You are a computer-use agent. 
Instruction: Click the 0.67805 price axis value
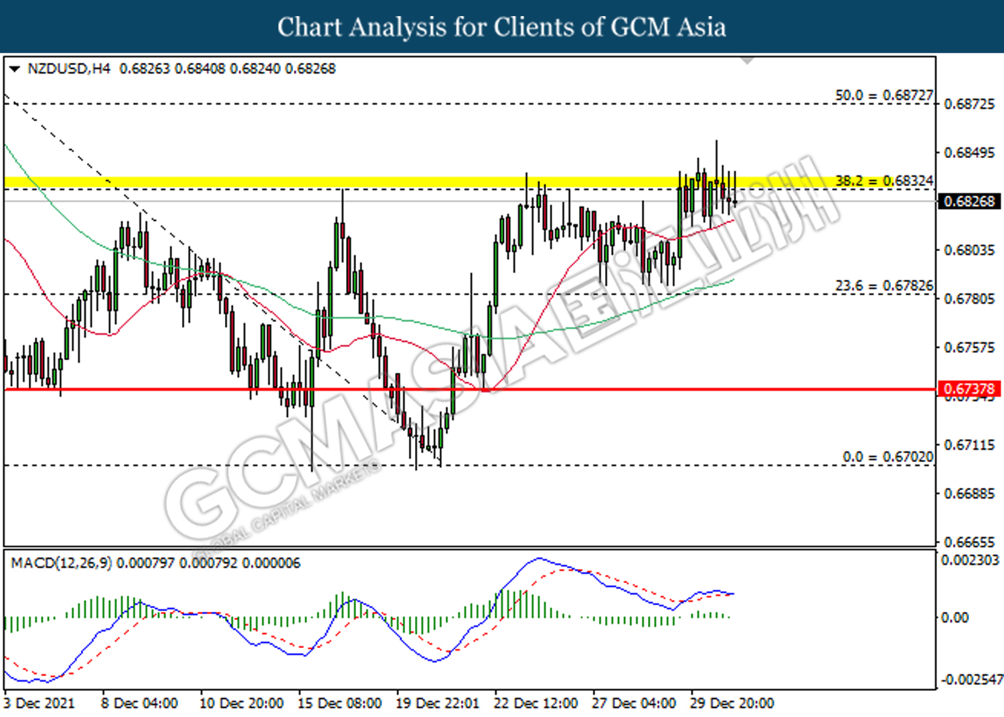point(969,299)
